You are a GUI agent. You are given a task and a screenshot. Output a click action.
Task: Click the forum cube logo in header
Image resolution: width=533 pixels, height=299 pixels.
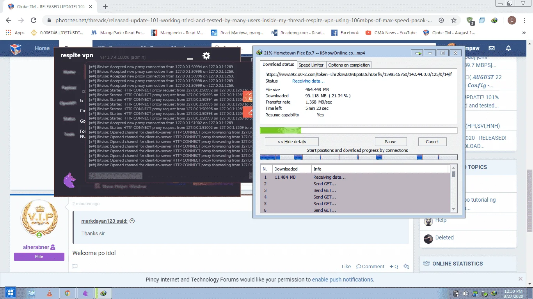tap(16, 49)
